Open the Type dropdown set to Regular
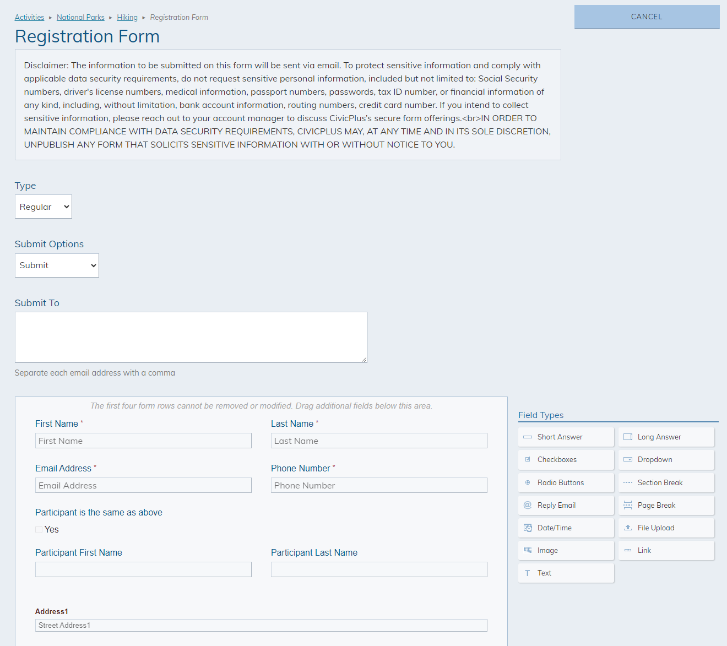The width and height of the screenshot is (727, 646). [44, 207]
